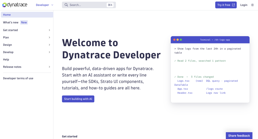Click 'Done – 3 files changed' line
Image resolution: width=258 pixels, height=139 pixels.
(x=194, y=77)
